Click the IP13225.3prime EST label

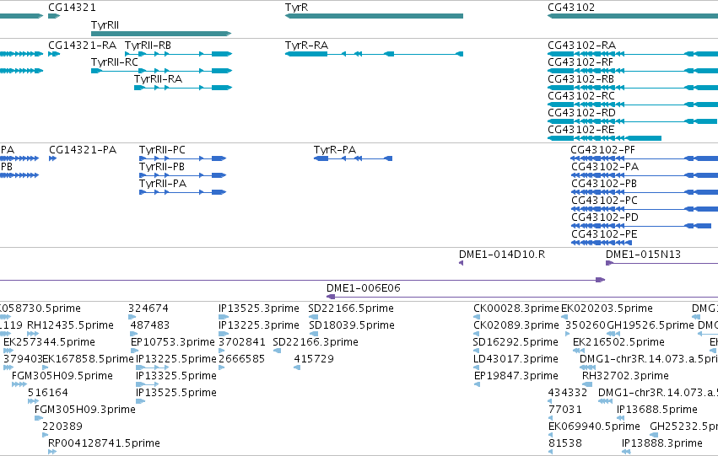[259, 325]
